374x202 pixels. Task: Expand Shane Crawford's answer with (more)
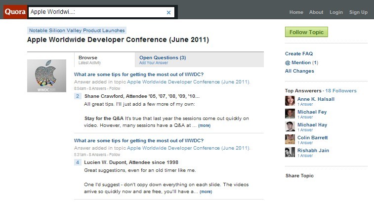[205, 125]
